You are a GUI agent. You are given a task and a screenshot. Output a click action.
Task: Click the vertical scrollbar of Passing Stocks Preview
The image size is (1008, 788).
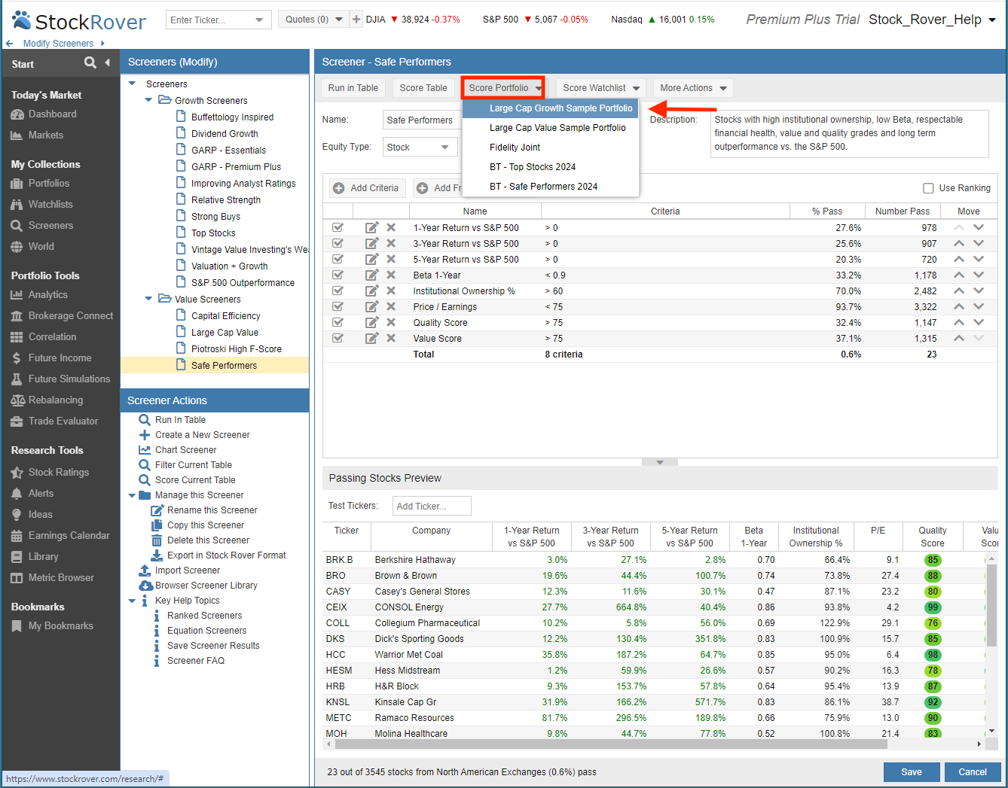point(992,607)
